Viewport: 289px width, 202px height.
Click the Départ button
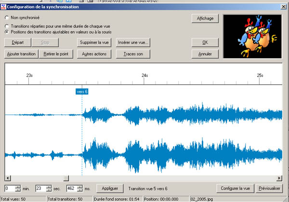(x=17, y=42)
